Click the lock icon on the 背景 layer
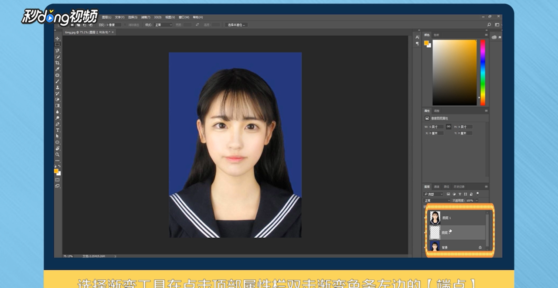Image resolution: width=558 pixels, height=288 pixels. click(480, 247)
